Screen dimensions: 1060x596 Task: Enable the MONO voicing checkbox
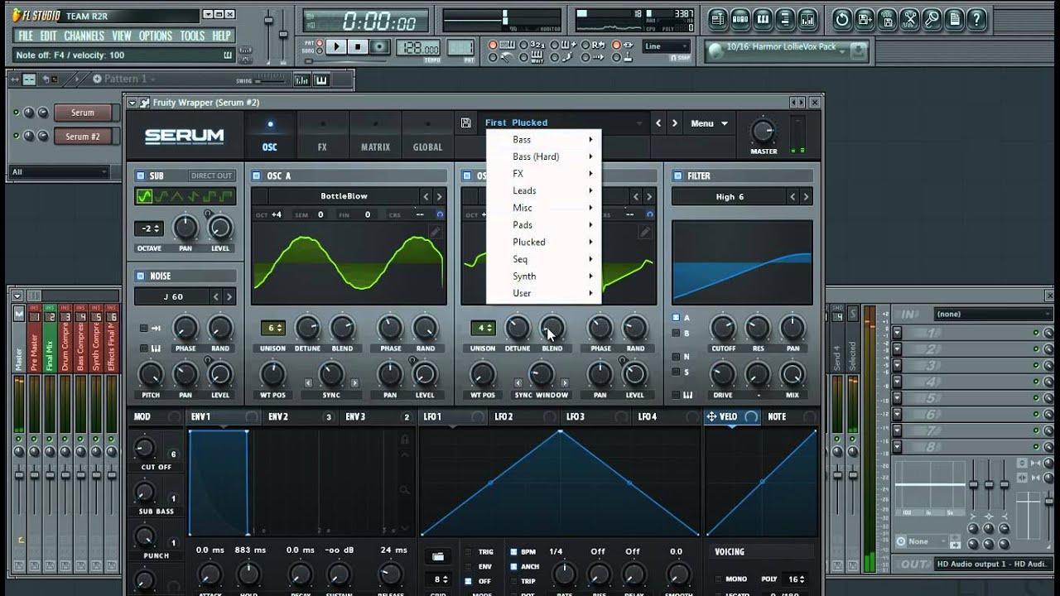coord(717,579)
